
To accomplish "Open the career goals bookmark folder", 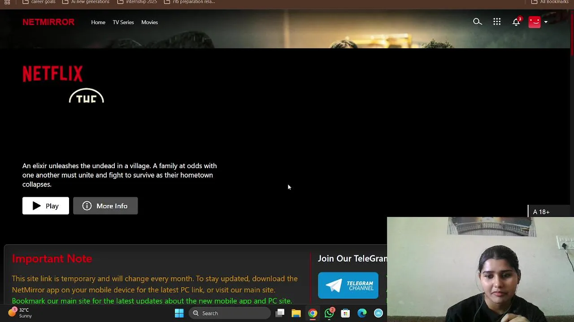I will (39, 2).
